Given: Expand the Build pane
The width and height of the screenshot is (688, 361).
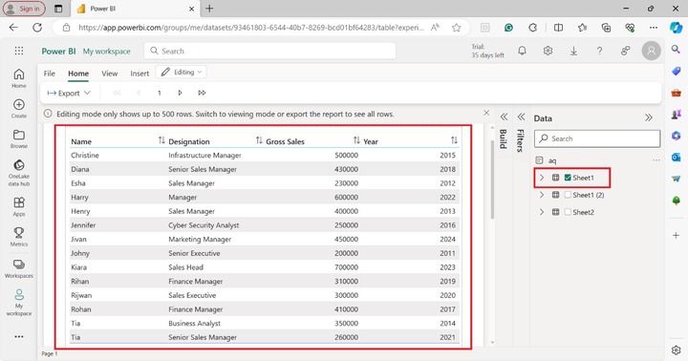Looking at the screenshot, I should (504, 117).
